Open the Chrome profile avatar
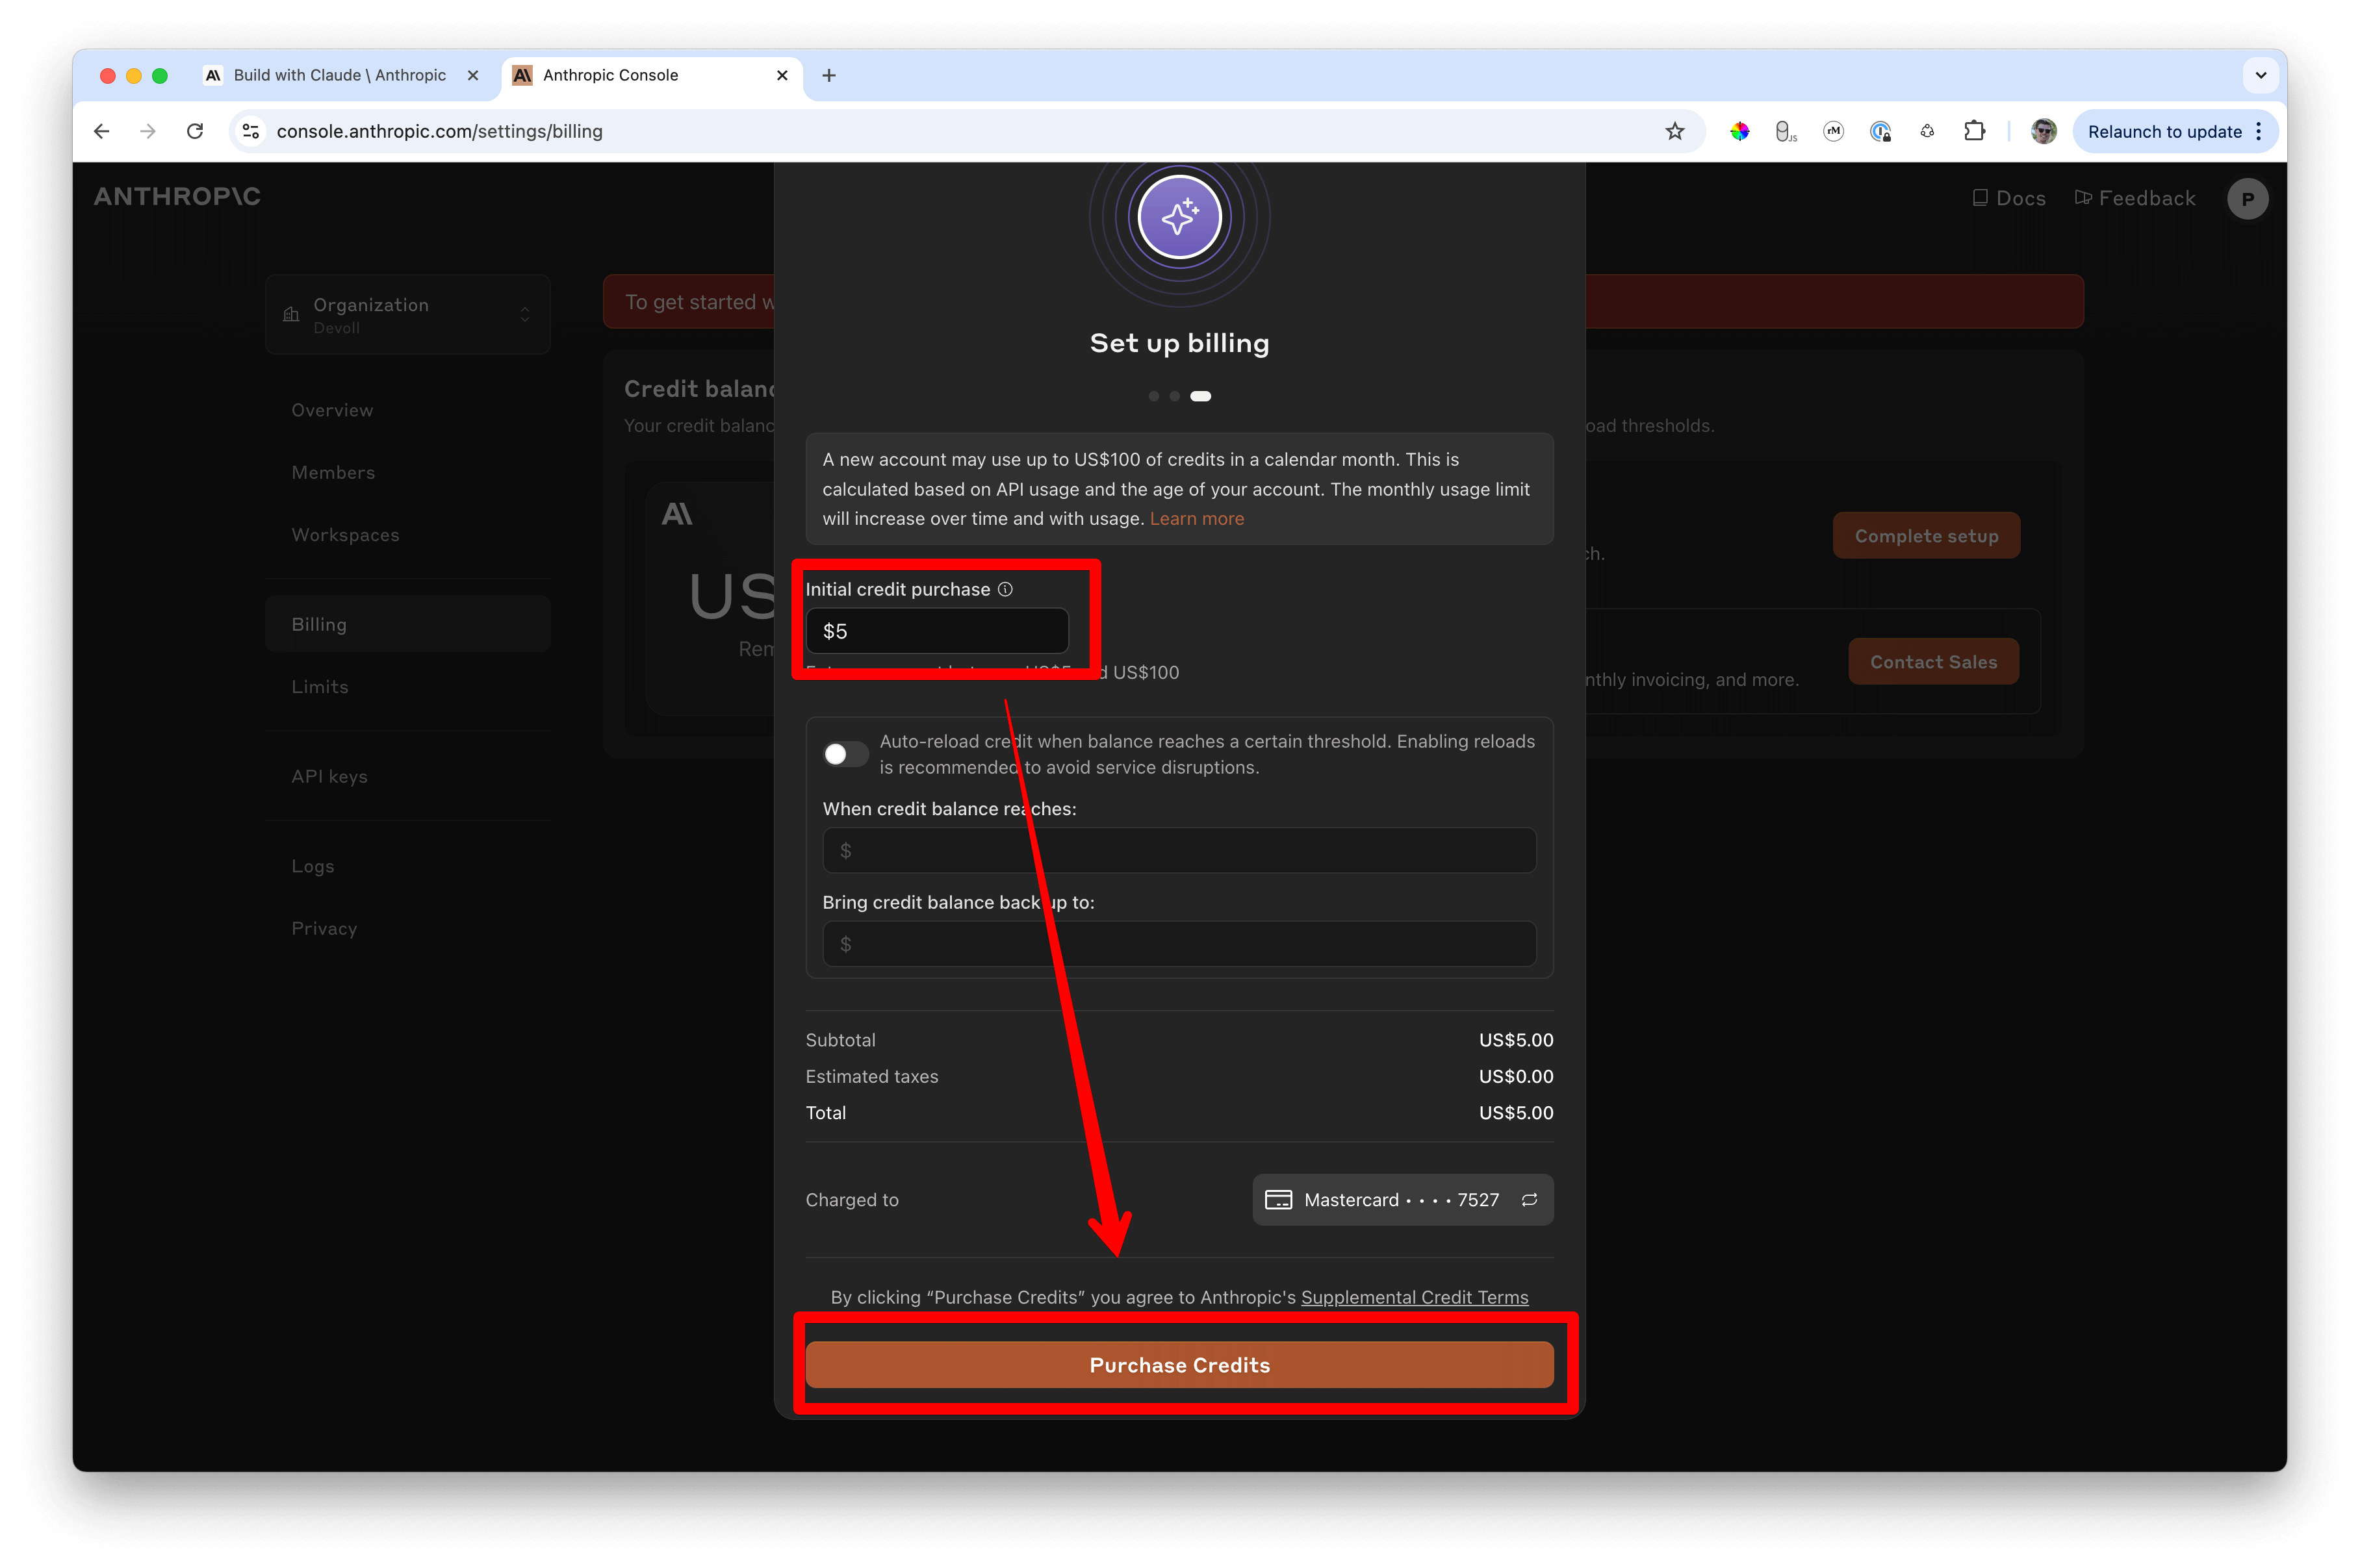 click(x=2044, y=131)
